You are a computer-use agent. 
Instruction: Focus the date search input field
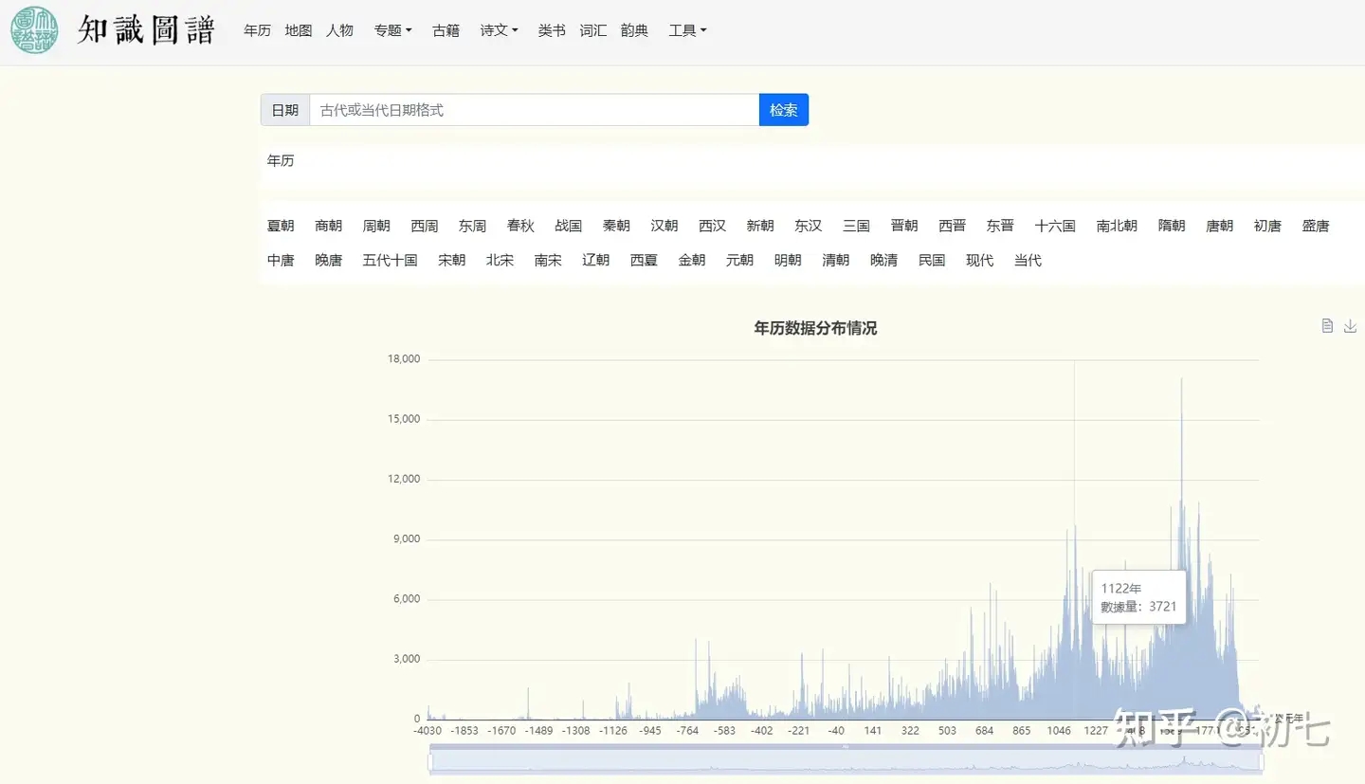(534, 110)
